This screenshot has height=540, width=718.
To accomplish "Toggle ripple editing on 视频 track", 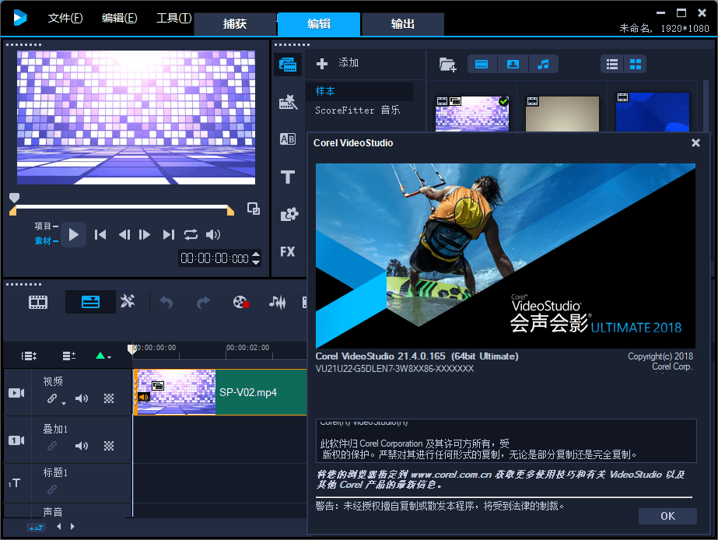I will point(52,398).
